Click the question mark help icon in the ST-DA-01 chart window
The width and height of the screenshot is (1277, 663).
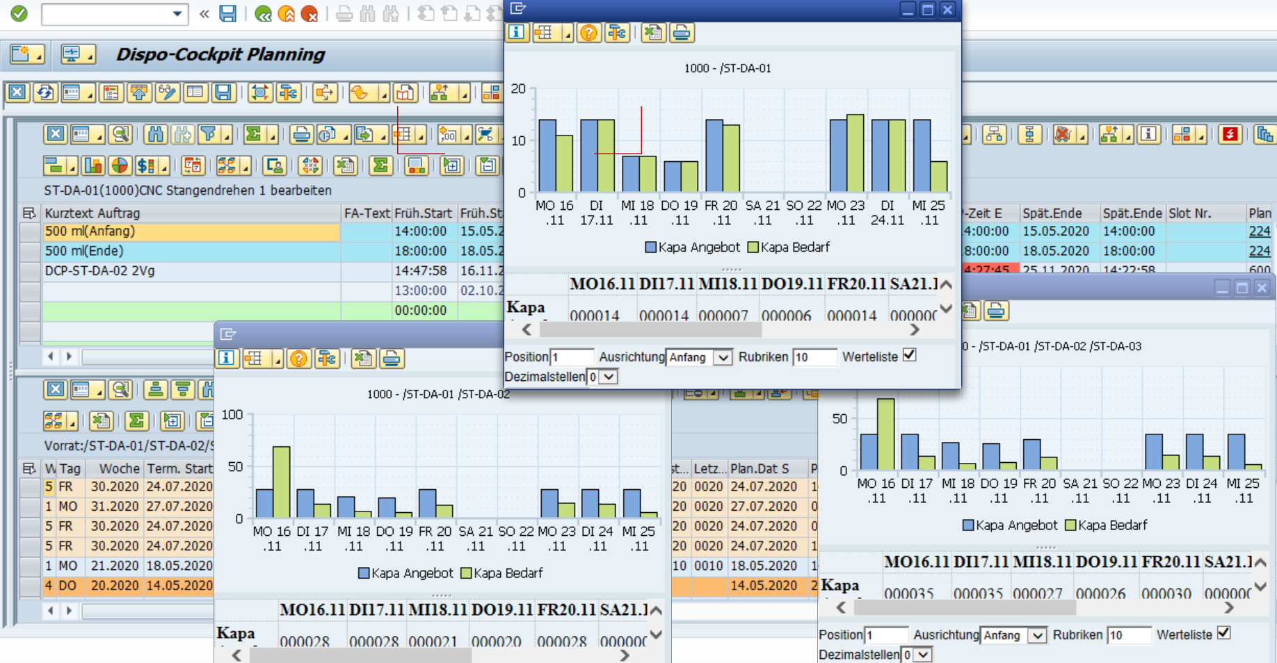tap(588, 33)
